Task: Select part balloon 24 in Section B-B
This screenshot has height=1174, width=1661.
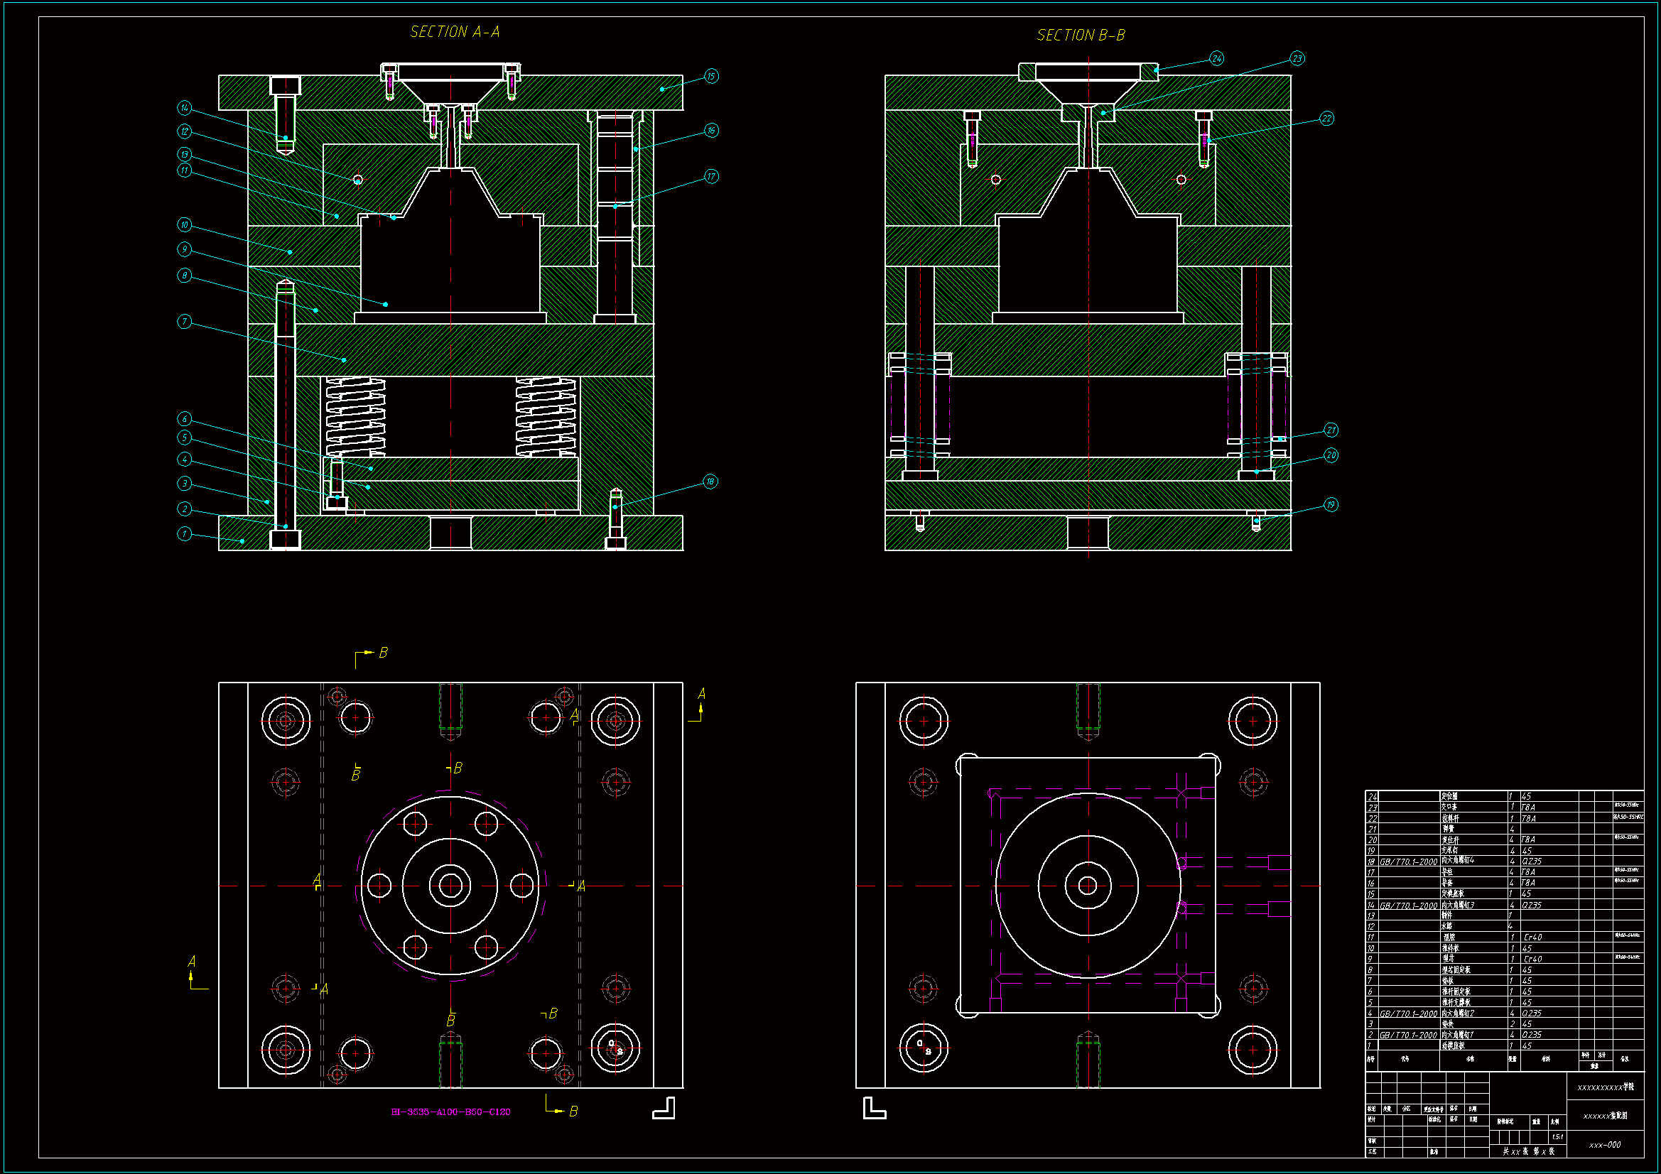Action: (1216, 58)
